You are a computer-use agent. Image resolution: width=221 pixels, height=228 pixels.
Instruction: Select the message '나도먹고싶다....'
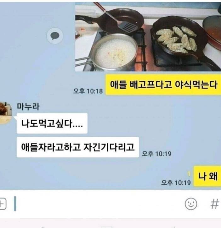tap(52, 123)
